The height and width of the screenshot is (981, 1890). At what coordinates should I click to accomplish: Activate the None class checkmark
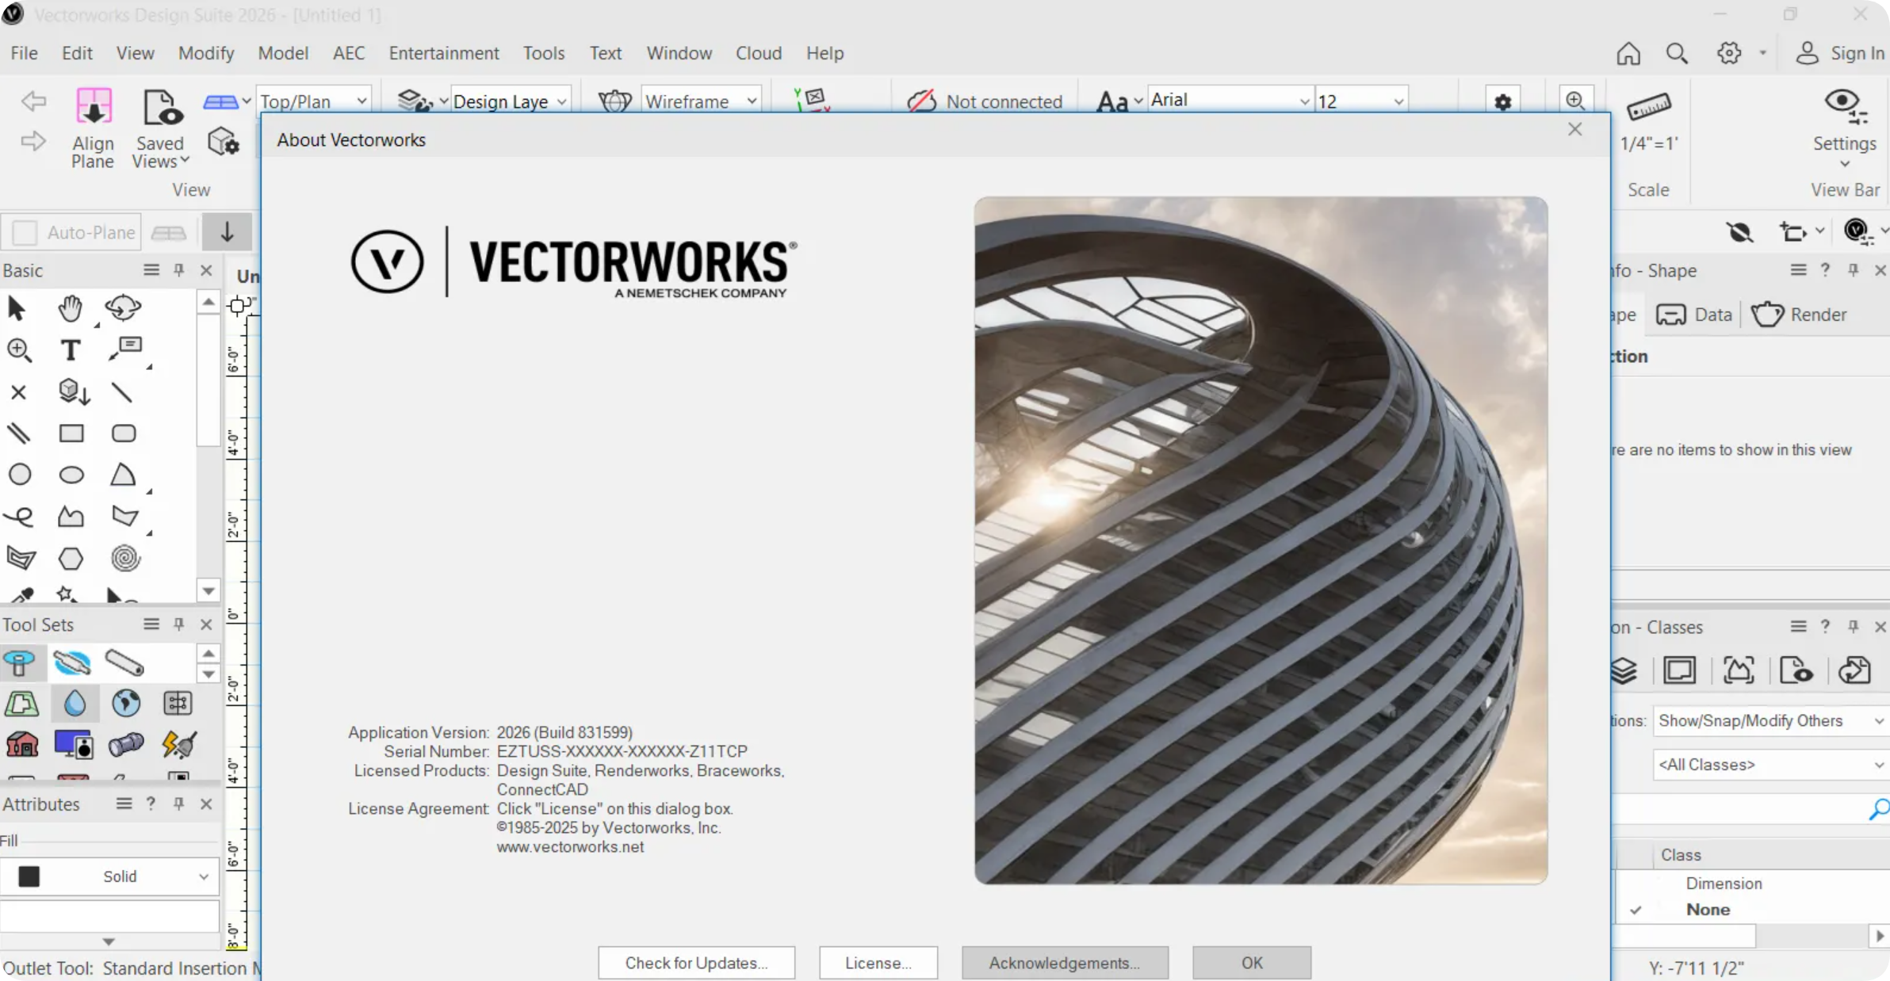1636,910
